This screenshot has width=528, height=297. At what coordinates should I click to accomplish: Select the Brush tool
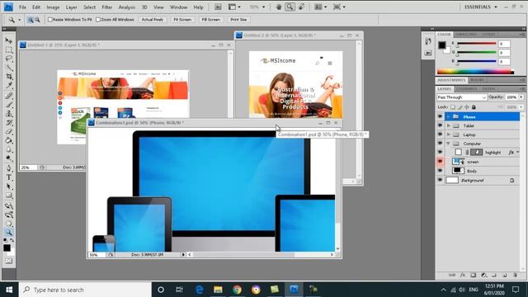(9, 105)
